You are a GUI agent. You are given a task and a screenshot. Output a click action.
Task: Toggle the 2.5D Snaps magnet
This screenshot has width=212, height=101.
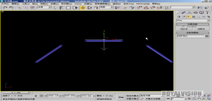pyautogui.click(x=140, y=8)
